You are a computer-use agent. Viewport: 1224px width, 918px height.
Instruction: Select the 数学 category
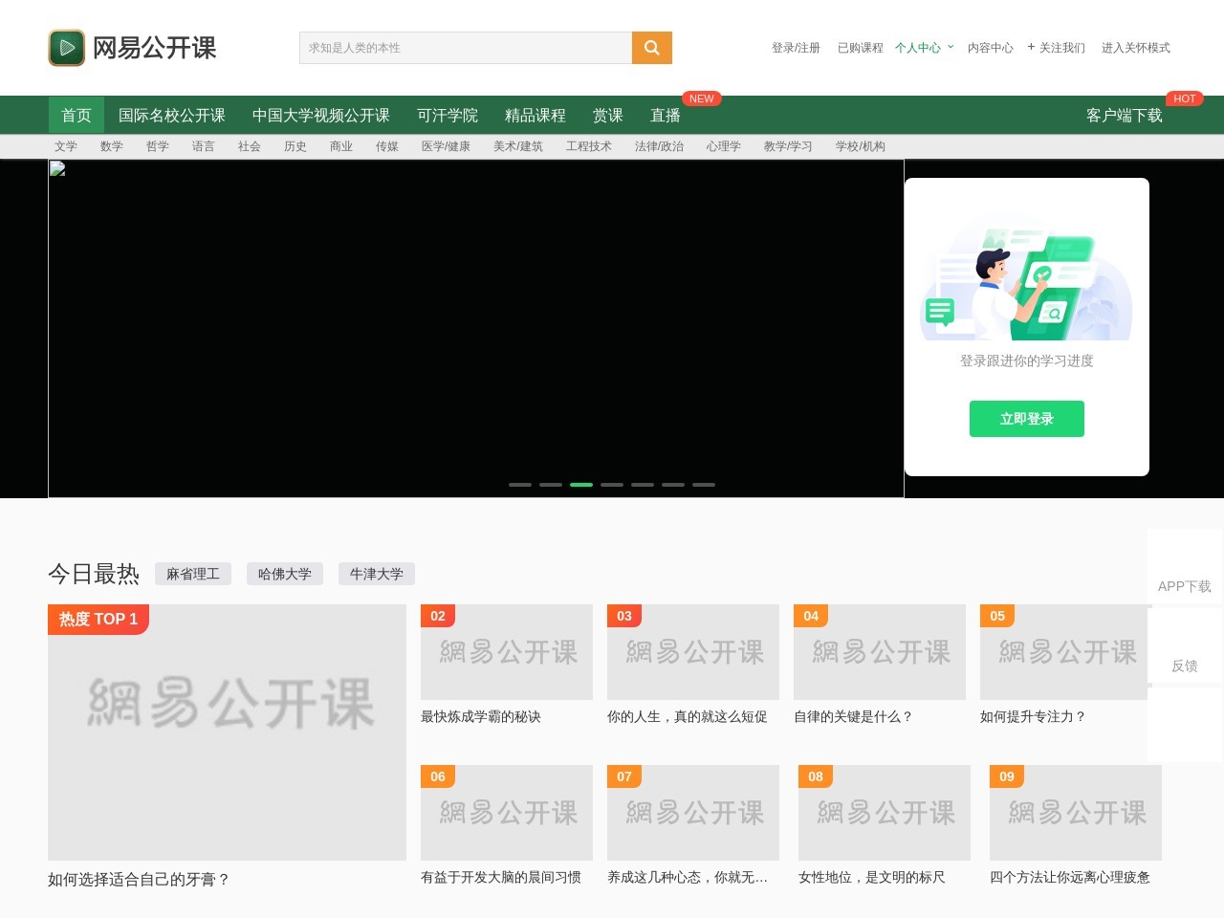coord(112,146)
